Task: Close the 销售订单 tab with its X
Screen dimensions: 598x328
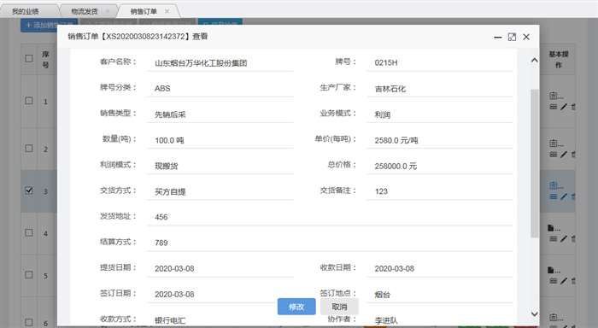Action: 167,11
